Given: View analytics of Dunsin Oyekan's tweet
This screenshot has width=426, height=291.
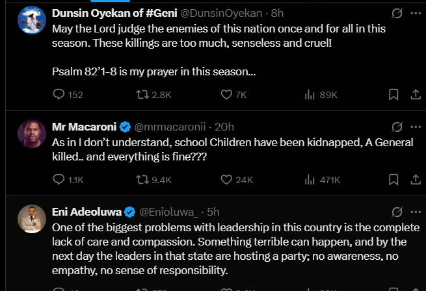Looking at the screenshot, I should click(x=310, y=95).
